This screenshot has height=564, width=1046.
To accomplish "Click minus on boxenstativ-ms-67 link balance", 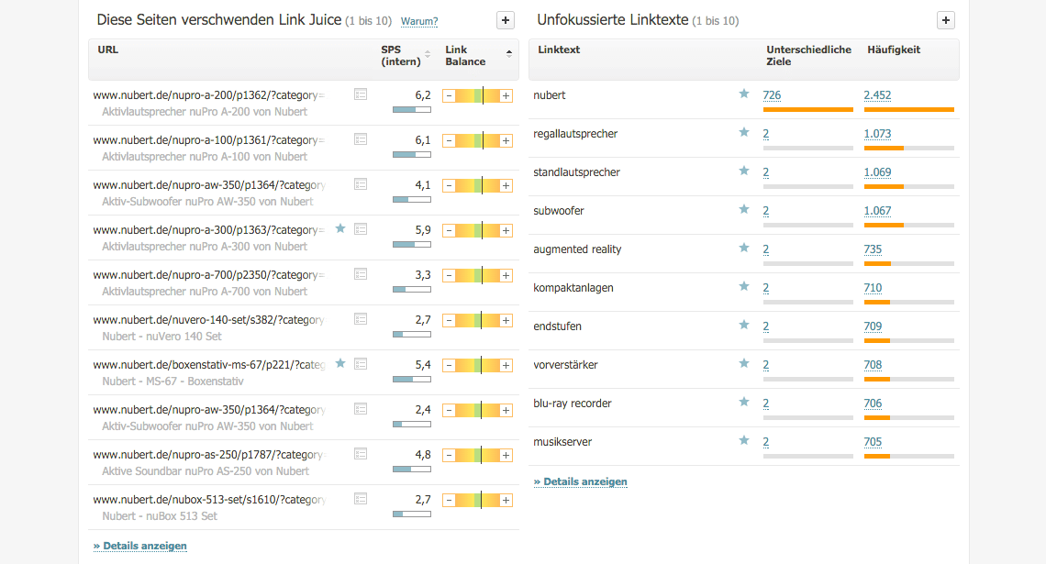I will 449,365.
